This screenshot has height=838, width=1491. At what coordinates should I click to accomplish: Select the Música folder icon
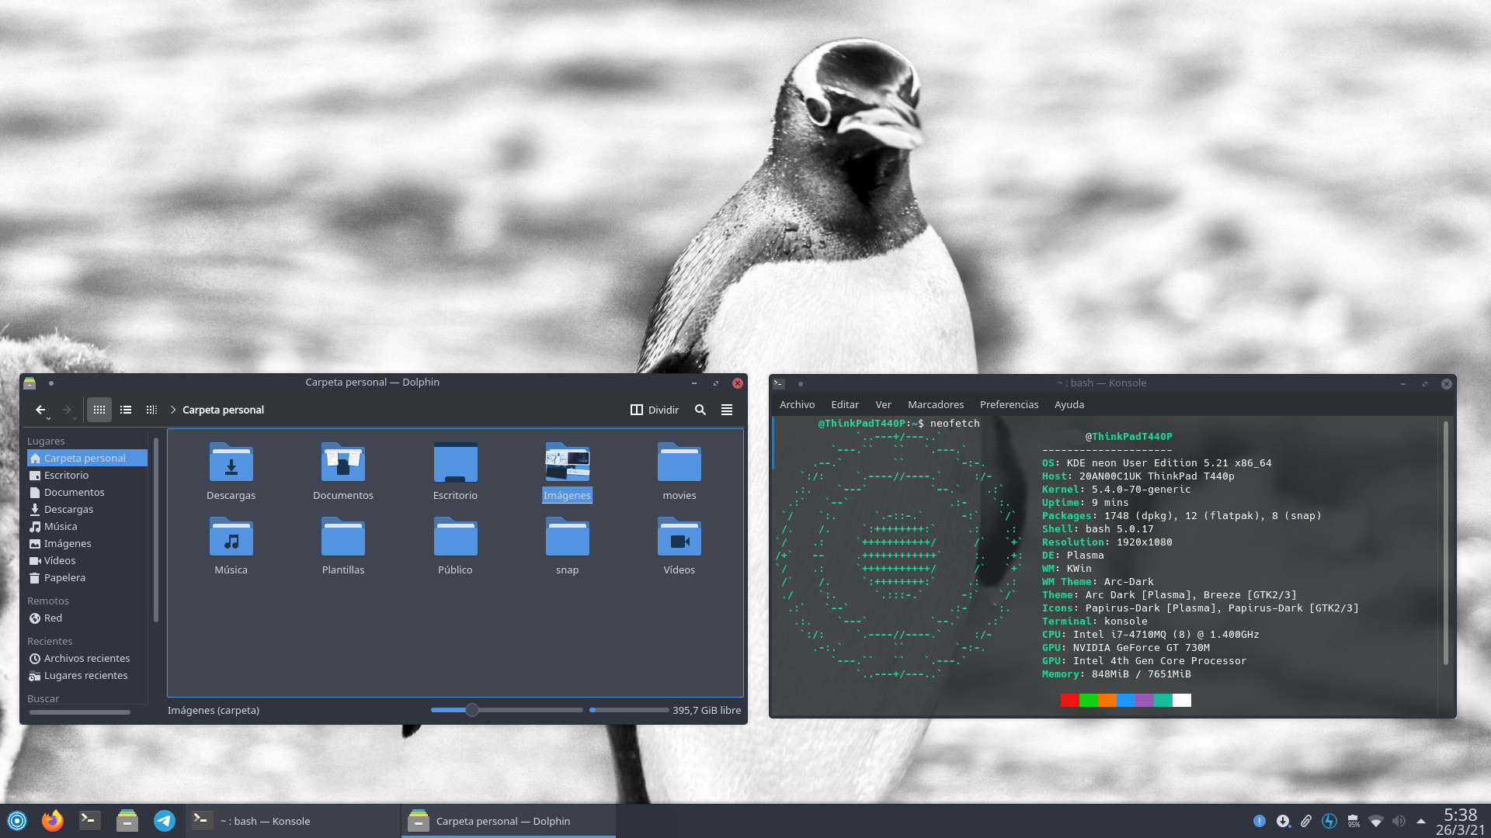pos(231,537)
